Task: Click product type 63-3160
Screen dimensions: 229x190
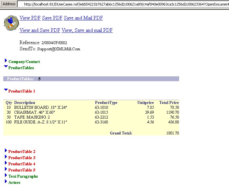Action: coord(102,122)
